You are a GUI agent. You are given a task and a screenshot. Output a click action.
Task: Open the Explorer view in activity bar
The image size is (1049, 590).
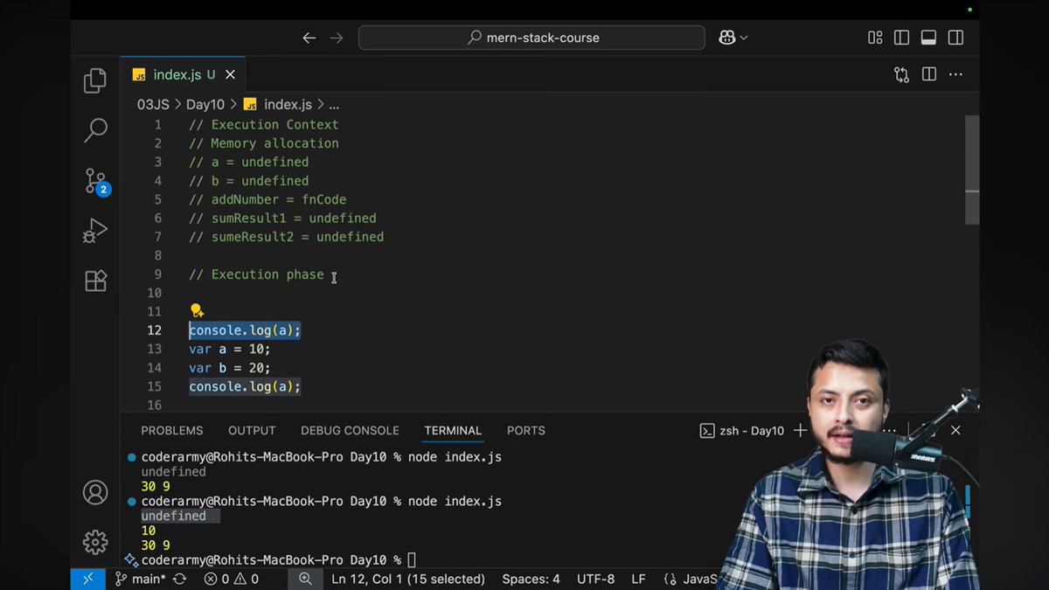tap(95, 81)
